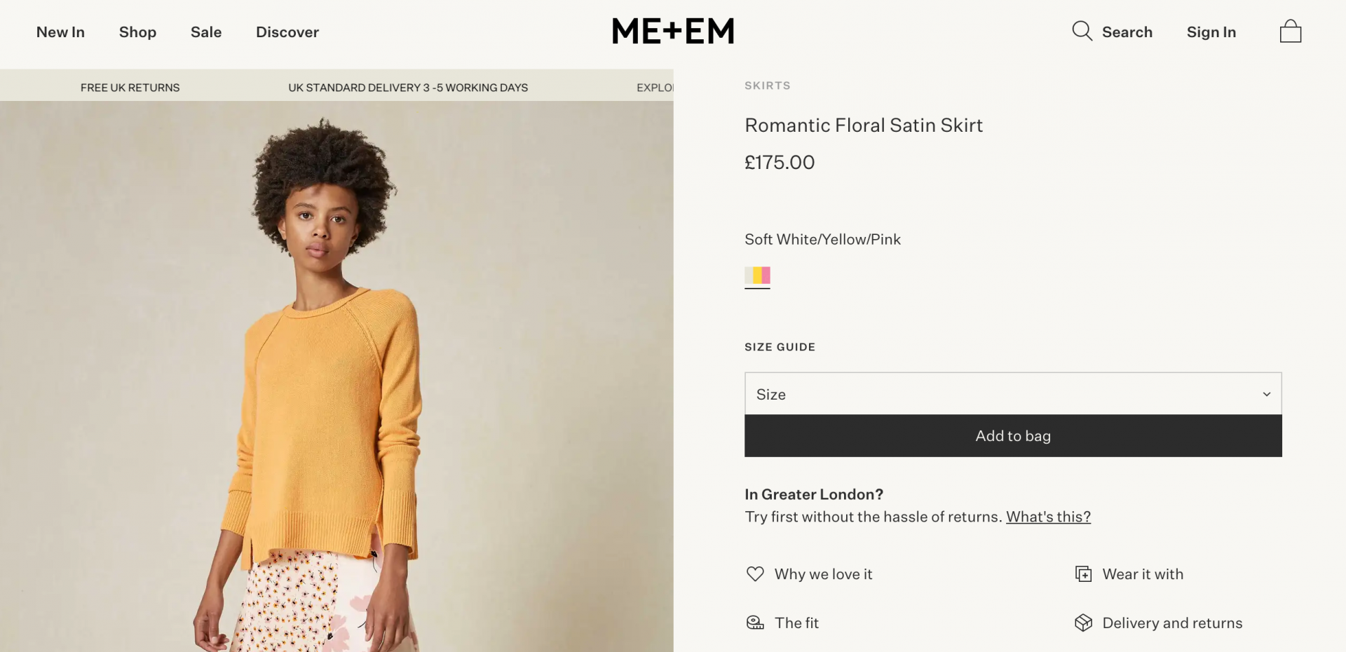Image resolution: width=1346 pixels, height=652 pixels.
Task: Select the Wear it with framed icon
Action: click(x=1083, y=573)
